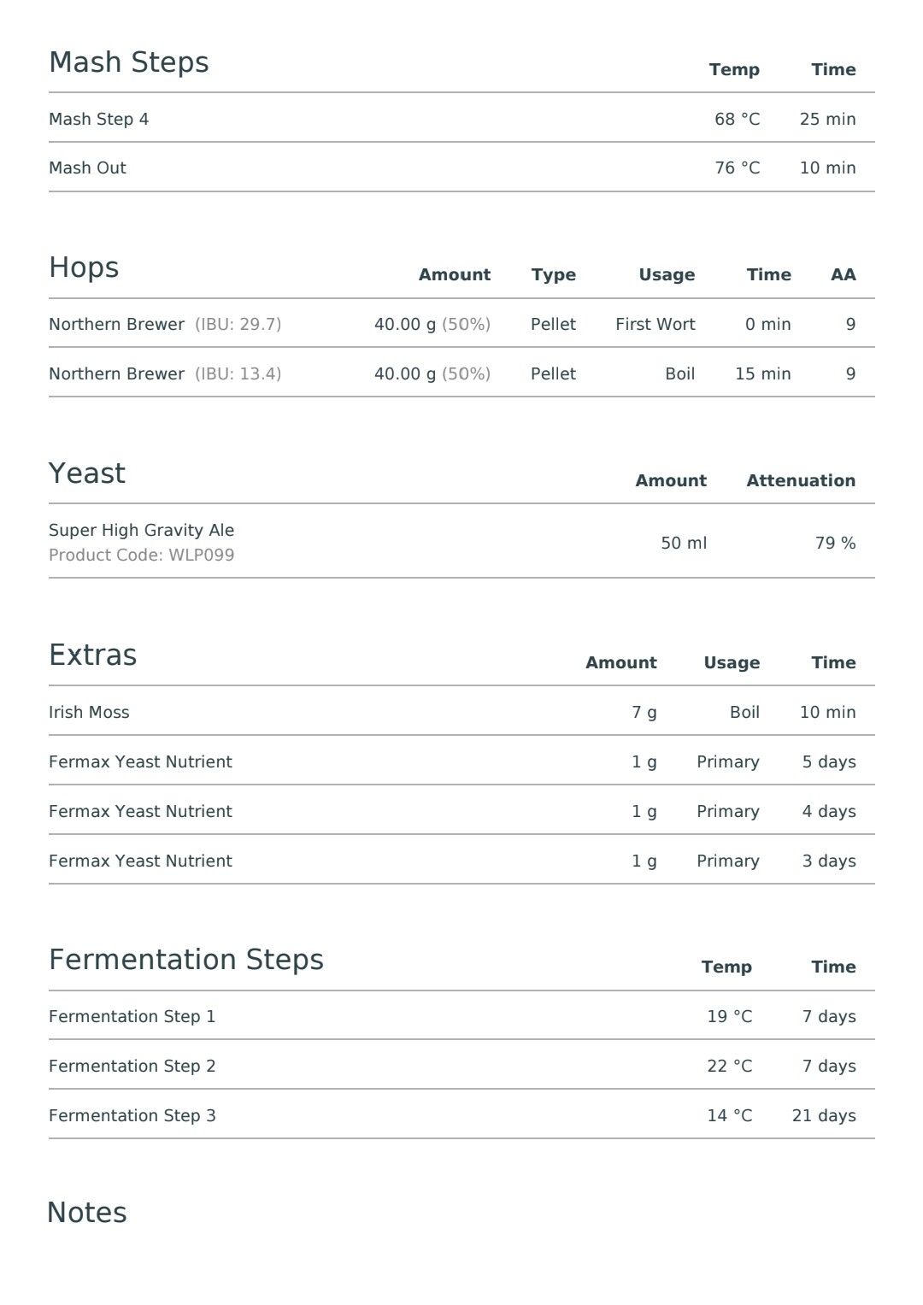Select the Mash Out row

click(x=461, y=168)
